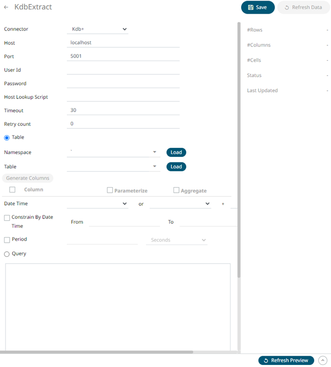This screenshot has height=367, width=331.
Task: Expand the Table dropdown
Action: [x=155, y=167]
